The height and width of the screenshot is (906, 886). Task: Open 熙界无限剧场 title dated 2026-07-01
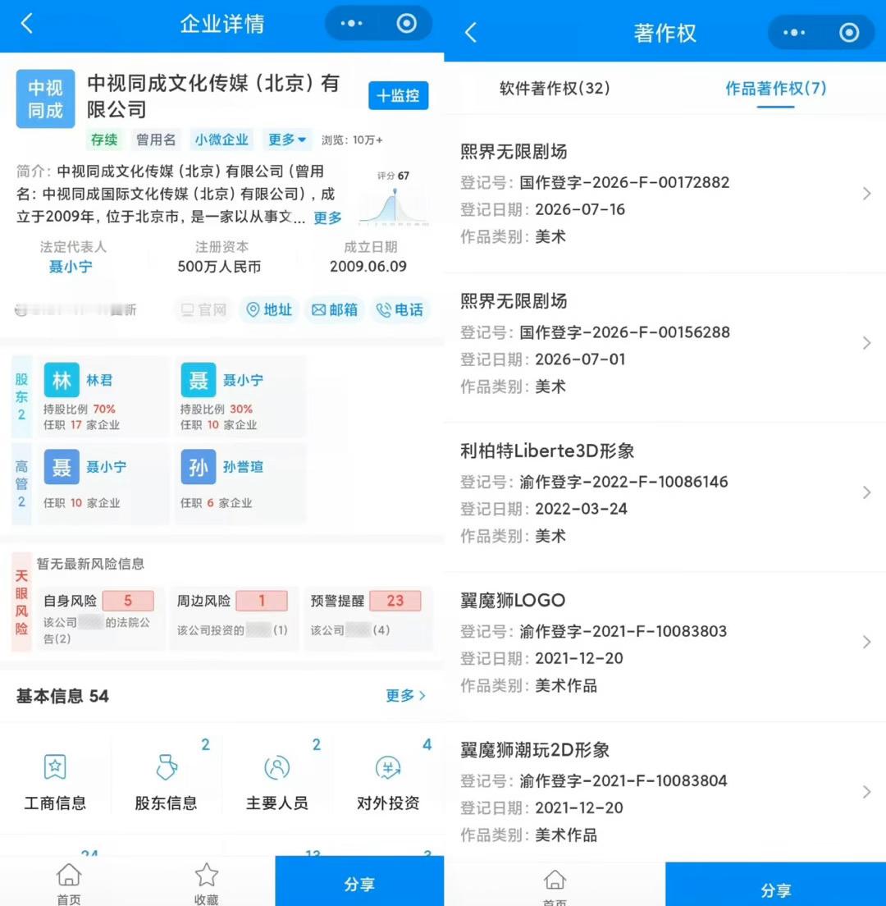[x=514, y=301]
